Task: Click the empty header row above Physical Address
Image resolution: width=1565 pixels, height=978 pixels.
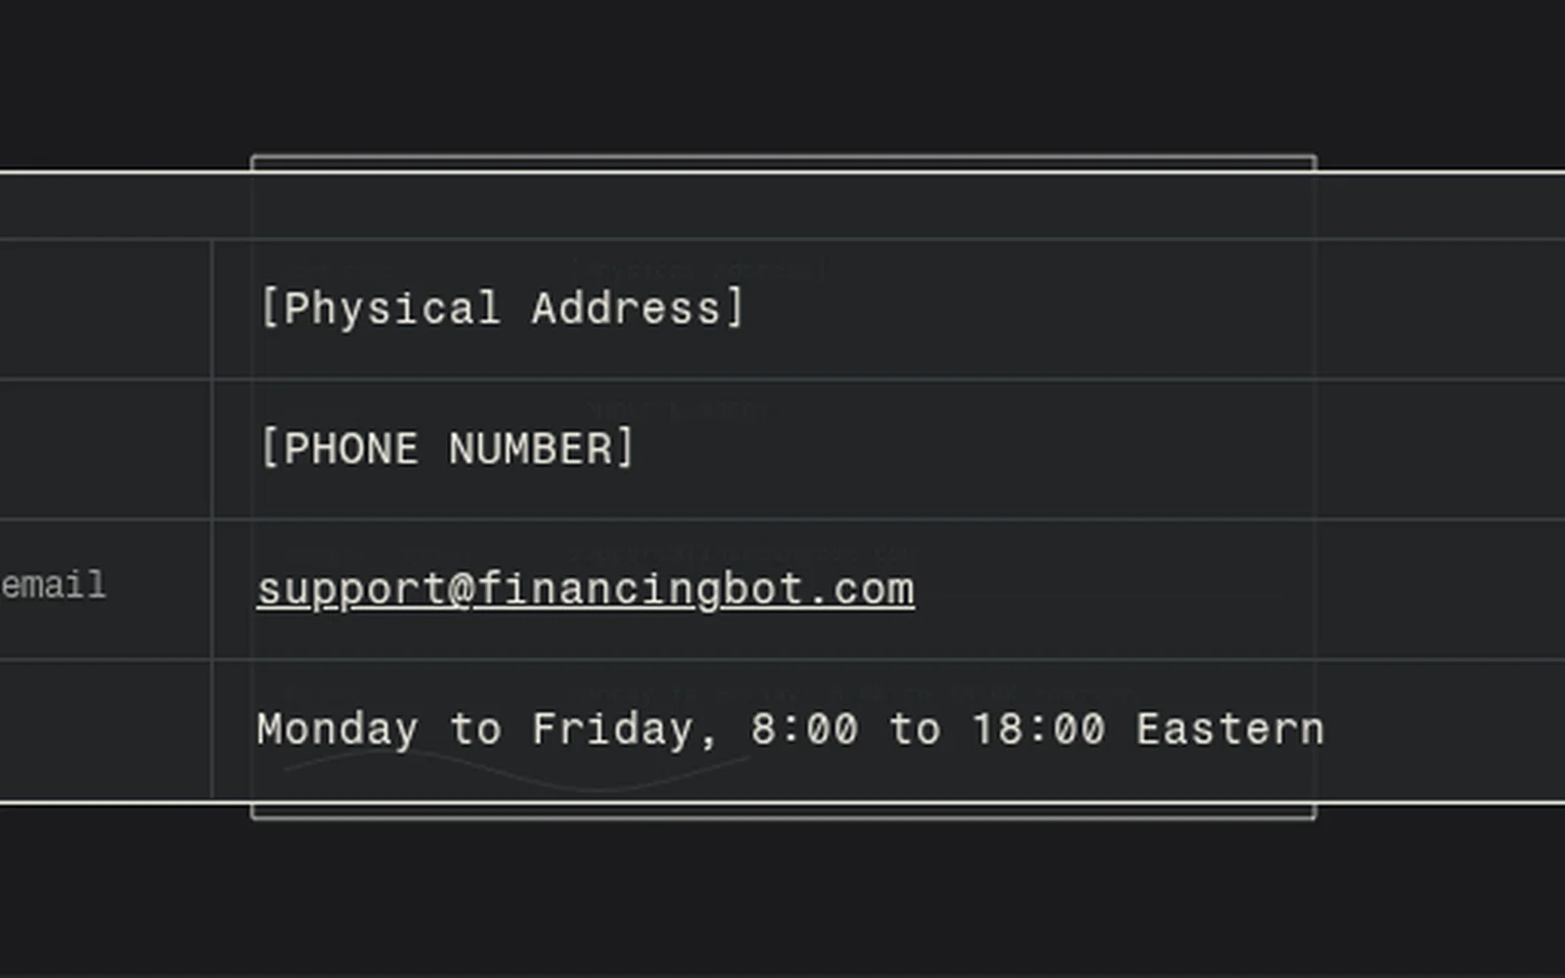Action: [x=782, y=206]
